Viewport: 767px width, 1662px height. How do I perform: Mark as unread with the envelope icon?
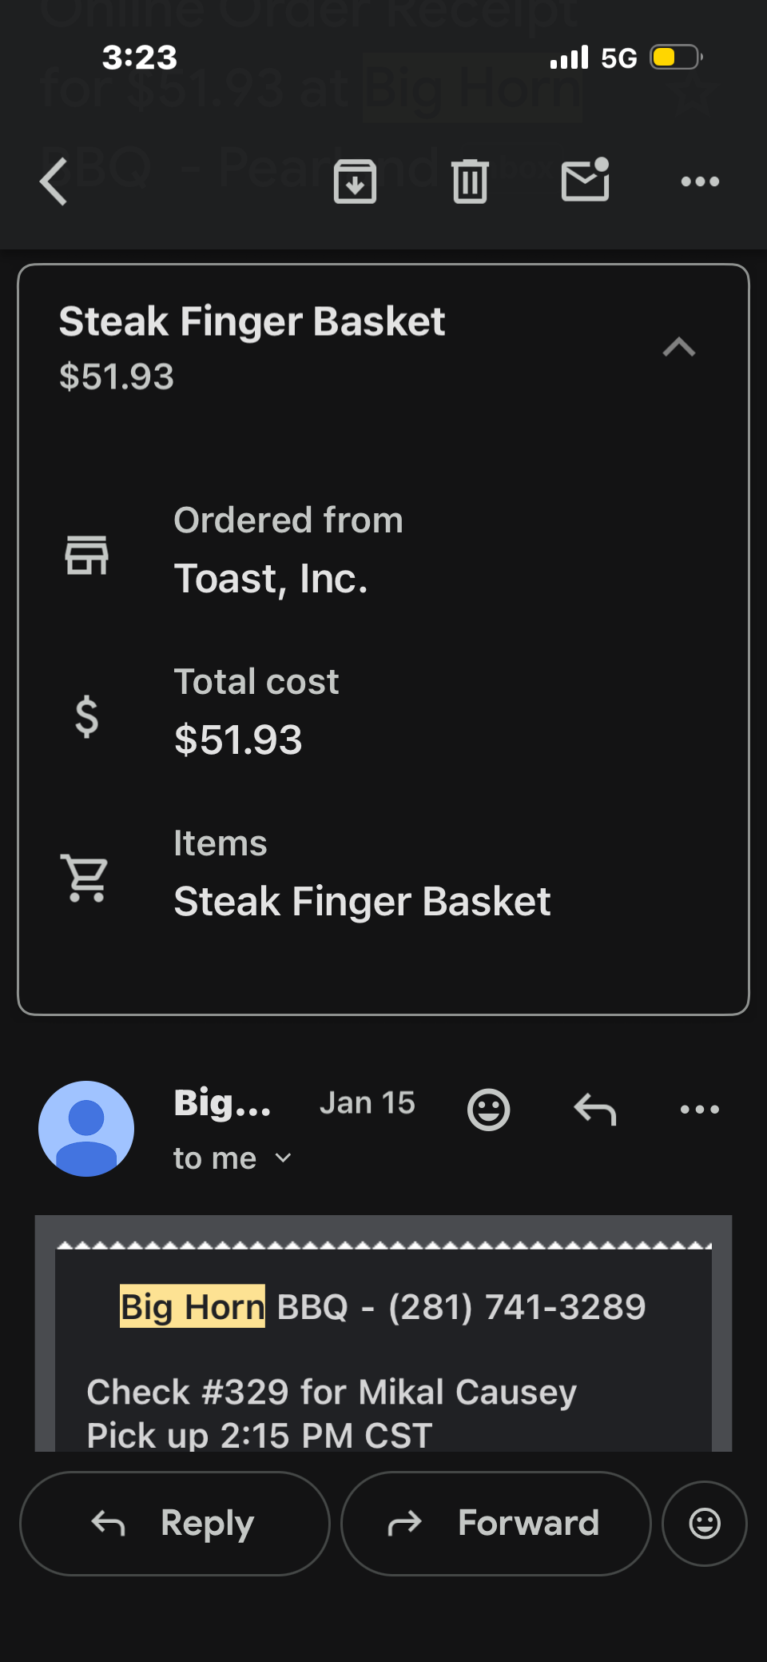(586, 179)
